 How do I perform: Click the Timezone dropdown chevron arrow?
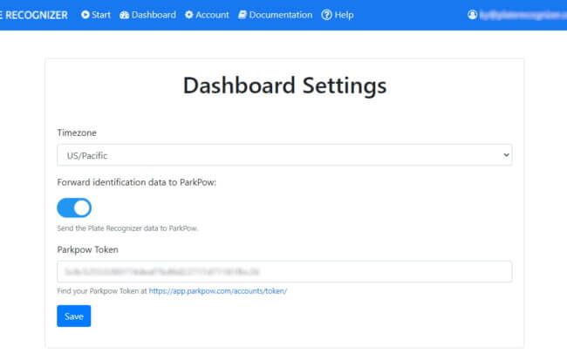tap(506, 155)
